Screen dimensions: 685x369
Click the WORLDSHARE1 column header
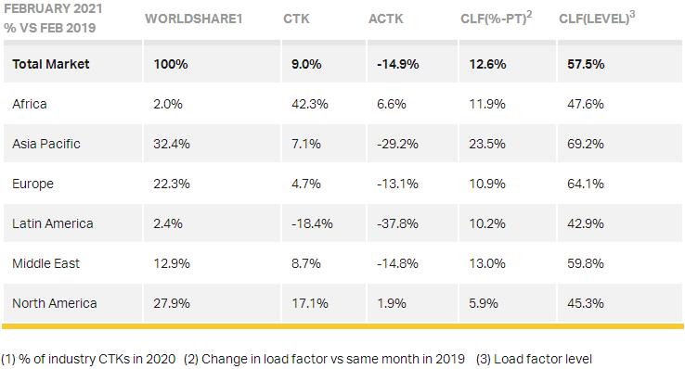(194, 19)
